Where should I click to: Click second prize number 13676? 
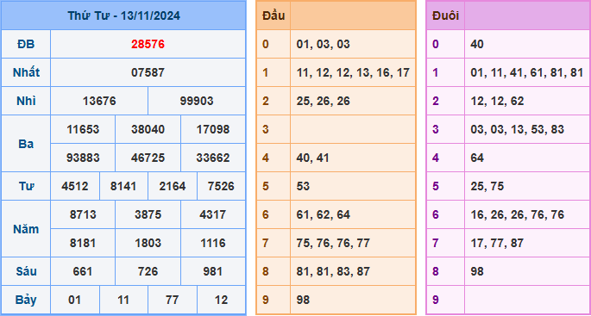[99, 101]
